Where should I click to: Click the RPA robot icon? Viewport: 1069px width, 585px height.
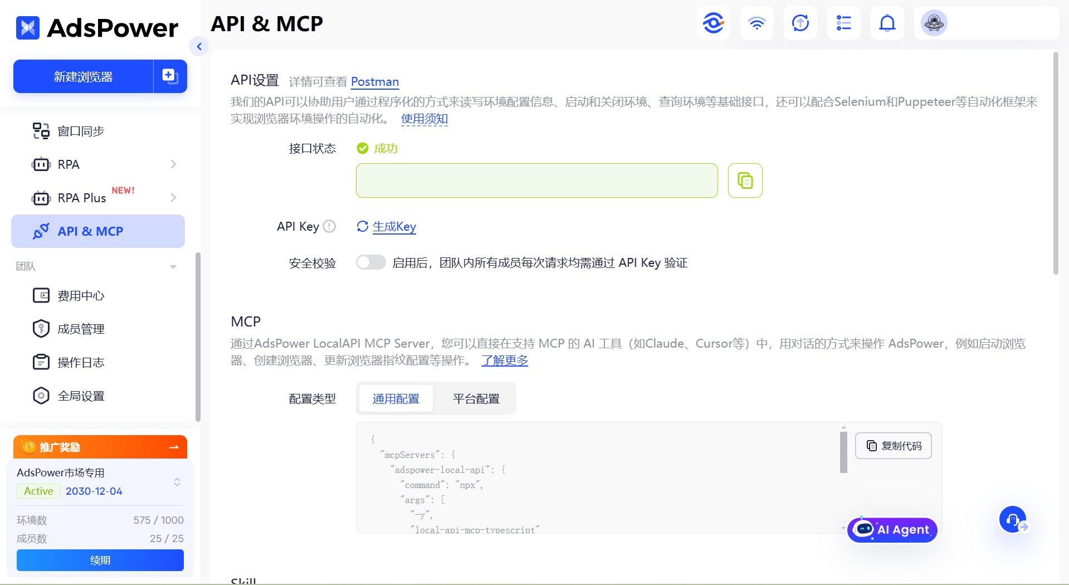(x=41, y=164)
